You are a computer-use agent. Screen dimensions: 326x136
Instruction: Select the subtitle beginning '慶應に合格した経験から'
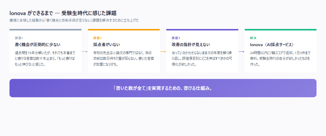[x=74, y=20]
